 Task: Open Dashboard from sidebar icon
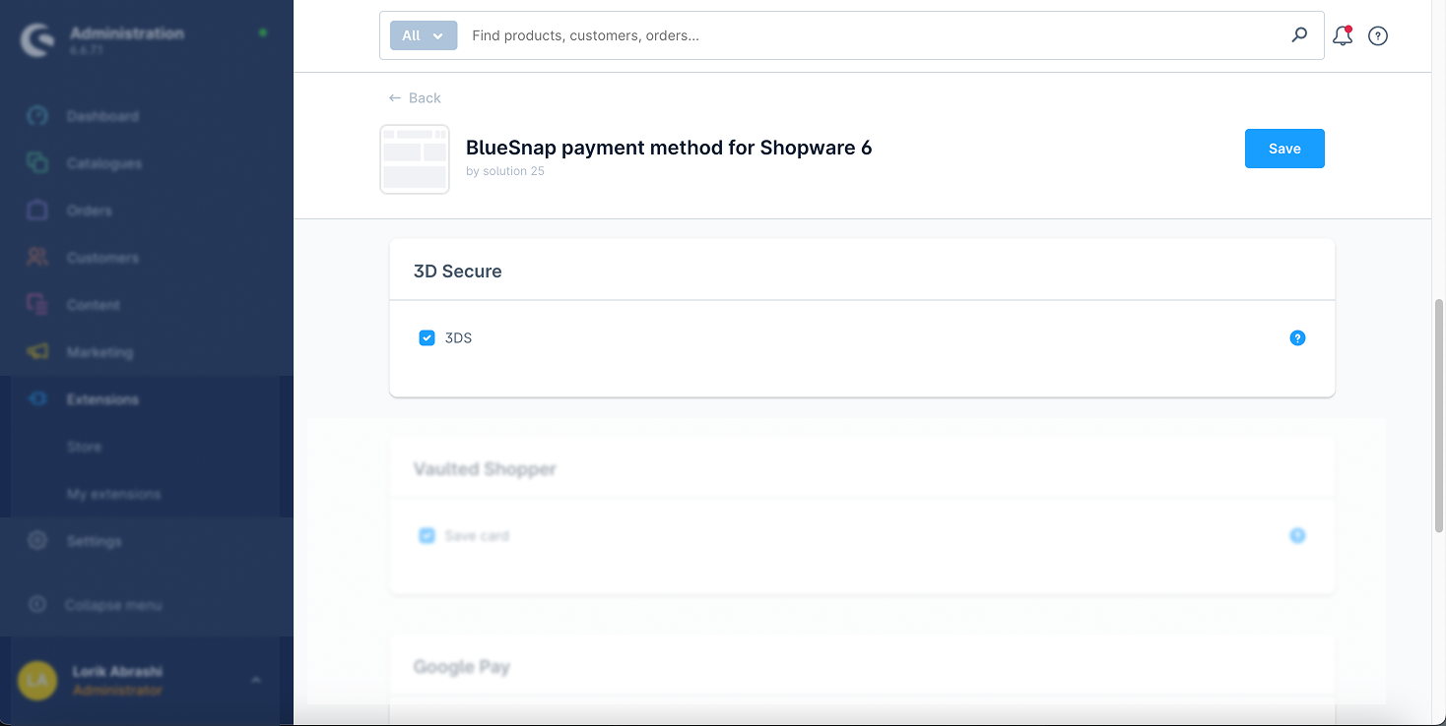pos(37,116)
